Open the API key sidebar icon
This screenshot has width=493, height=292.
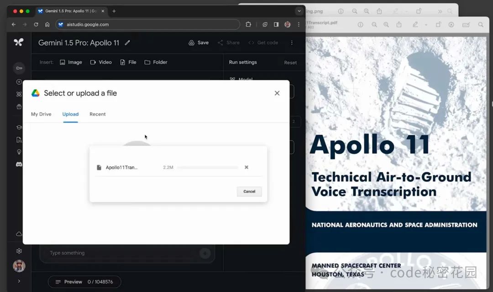pyautogui.click(x=19, y=68)
